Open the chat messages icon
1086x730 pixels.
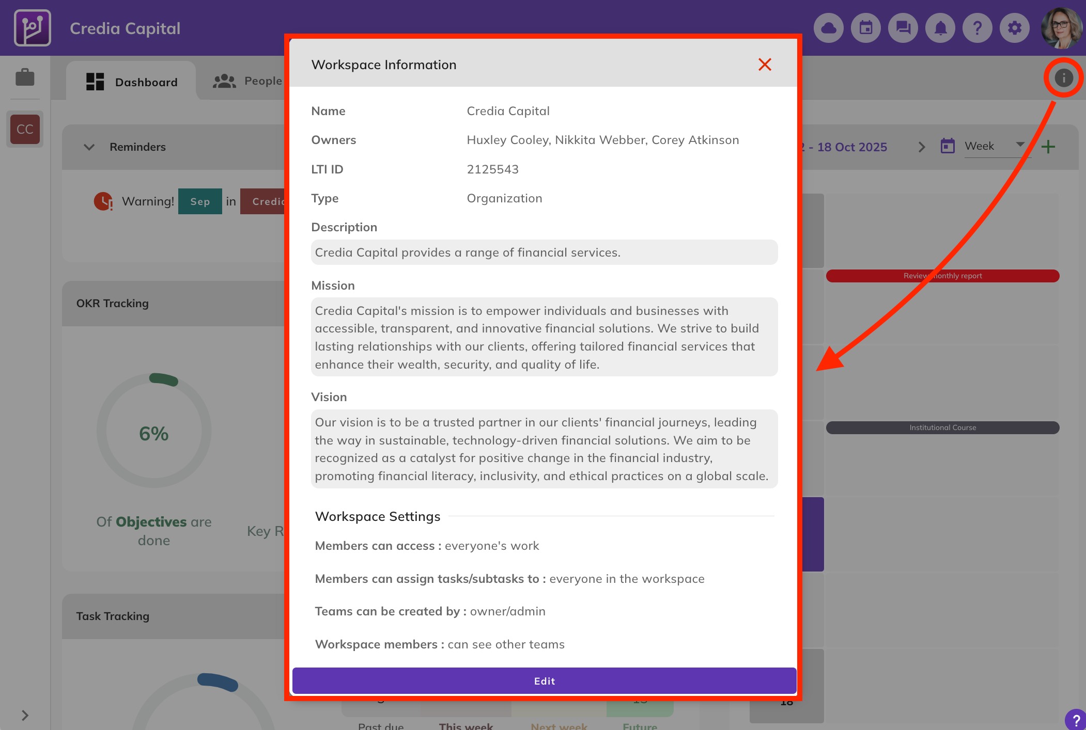tap(903, 28)
